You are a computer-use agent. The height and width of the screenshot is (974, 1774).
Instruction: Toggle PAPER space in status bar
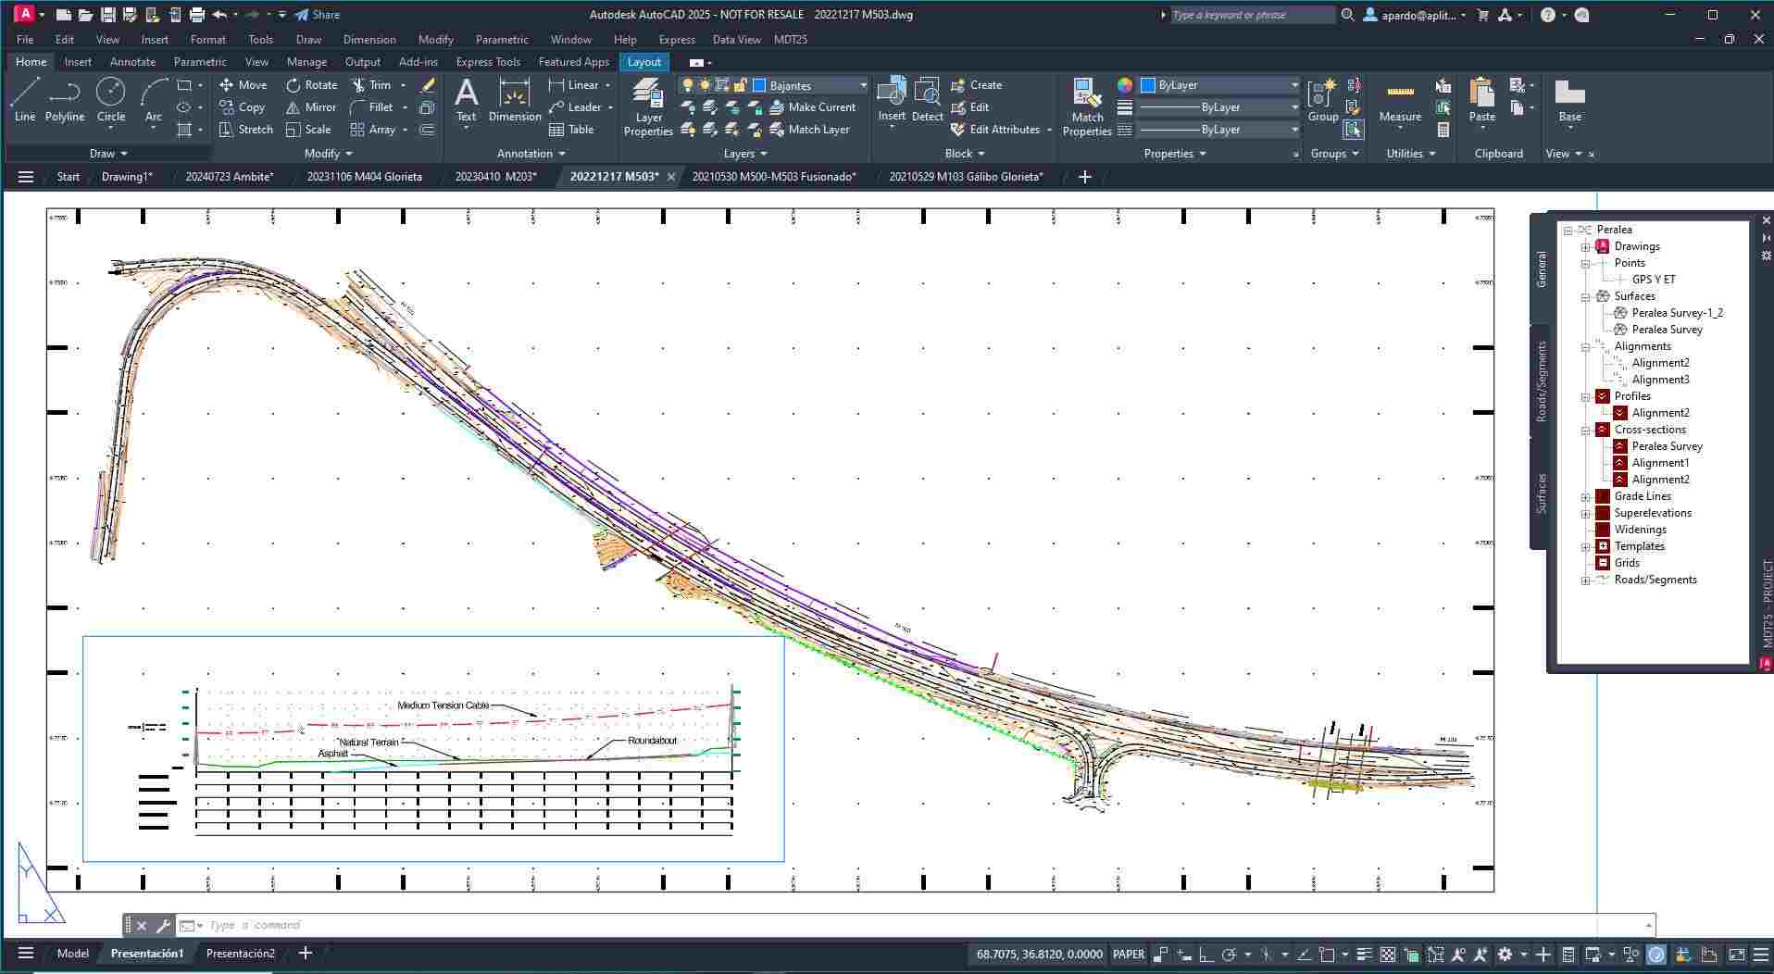(1128, 954)
